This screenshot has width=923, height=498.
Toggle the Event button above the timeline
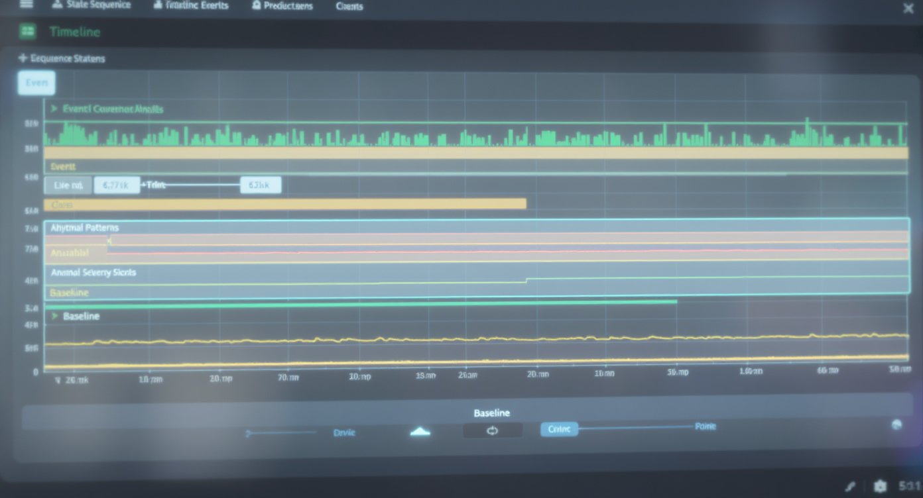click(x=36, y=83)
